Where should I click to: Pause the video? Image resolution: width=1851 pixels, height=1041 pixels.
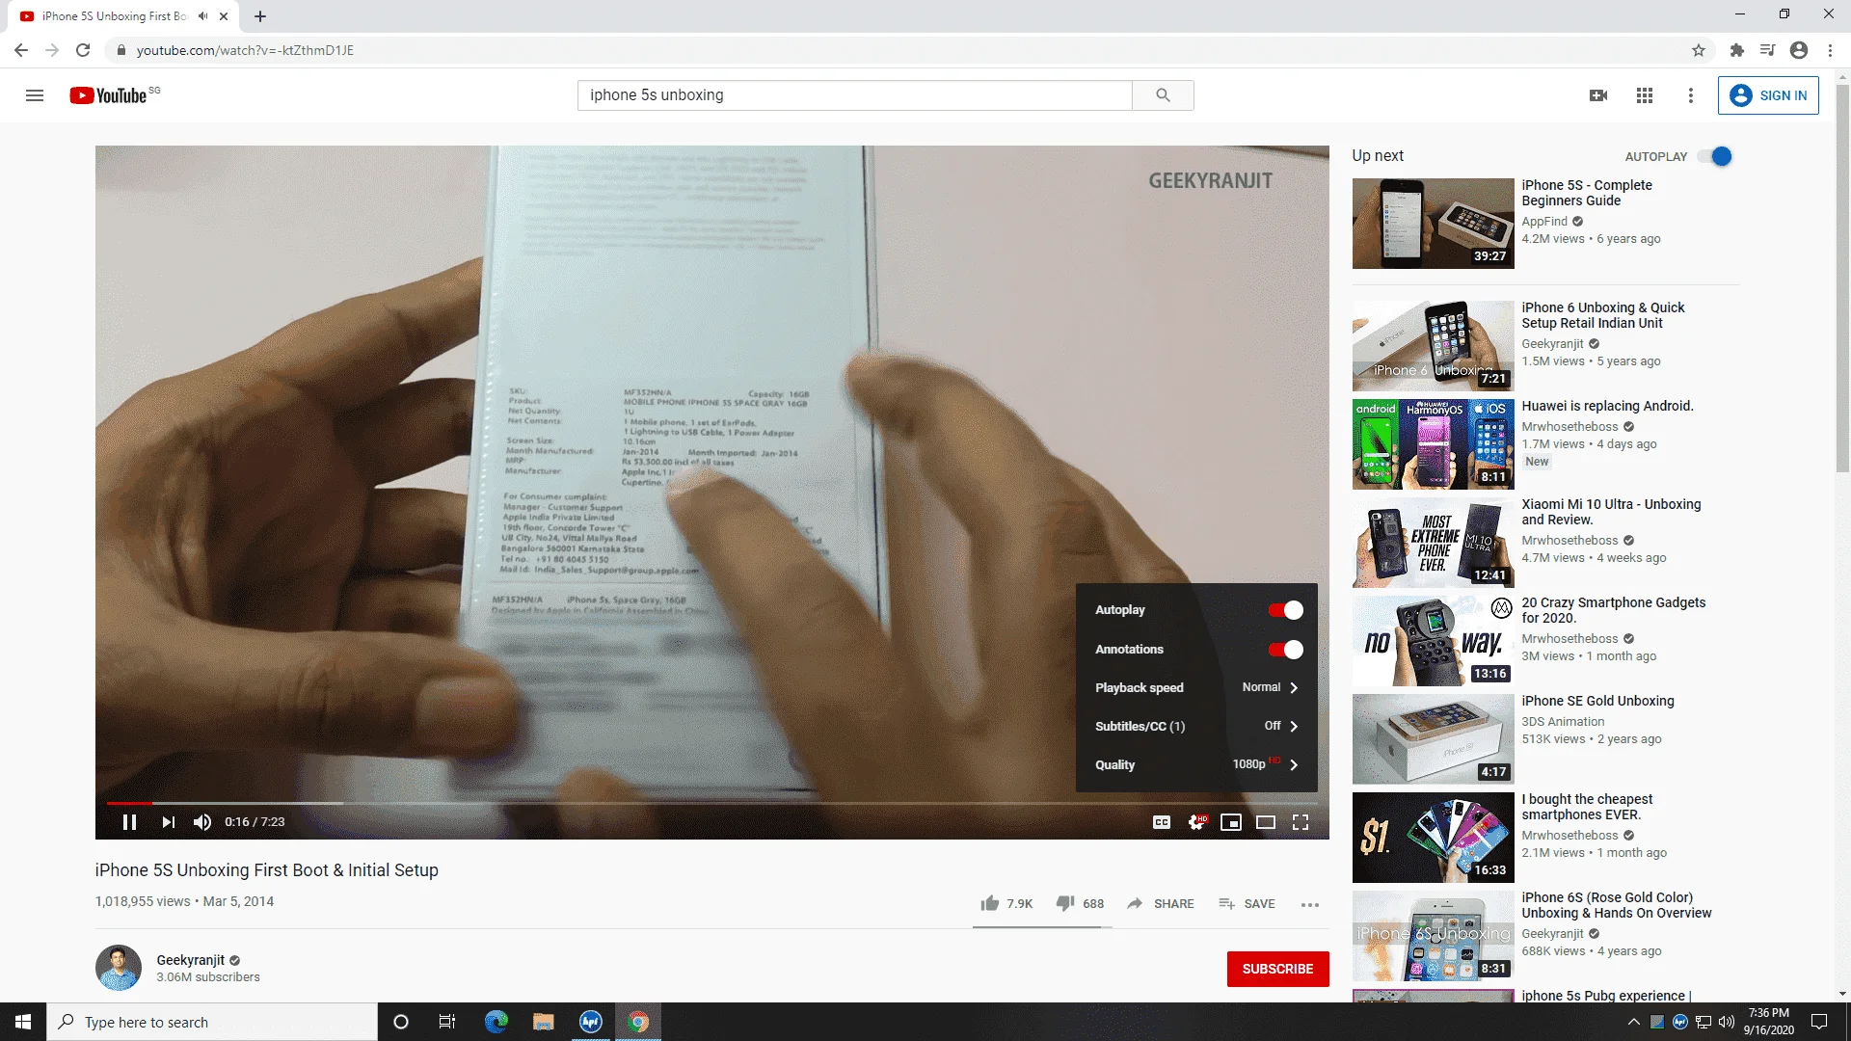point(129,822)
